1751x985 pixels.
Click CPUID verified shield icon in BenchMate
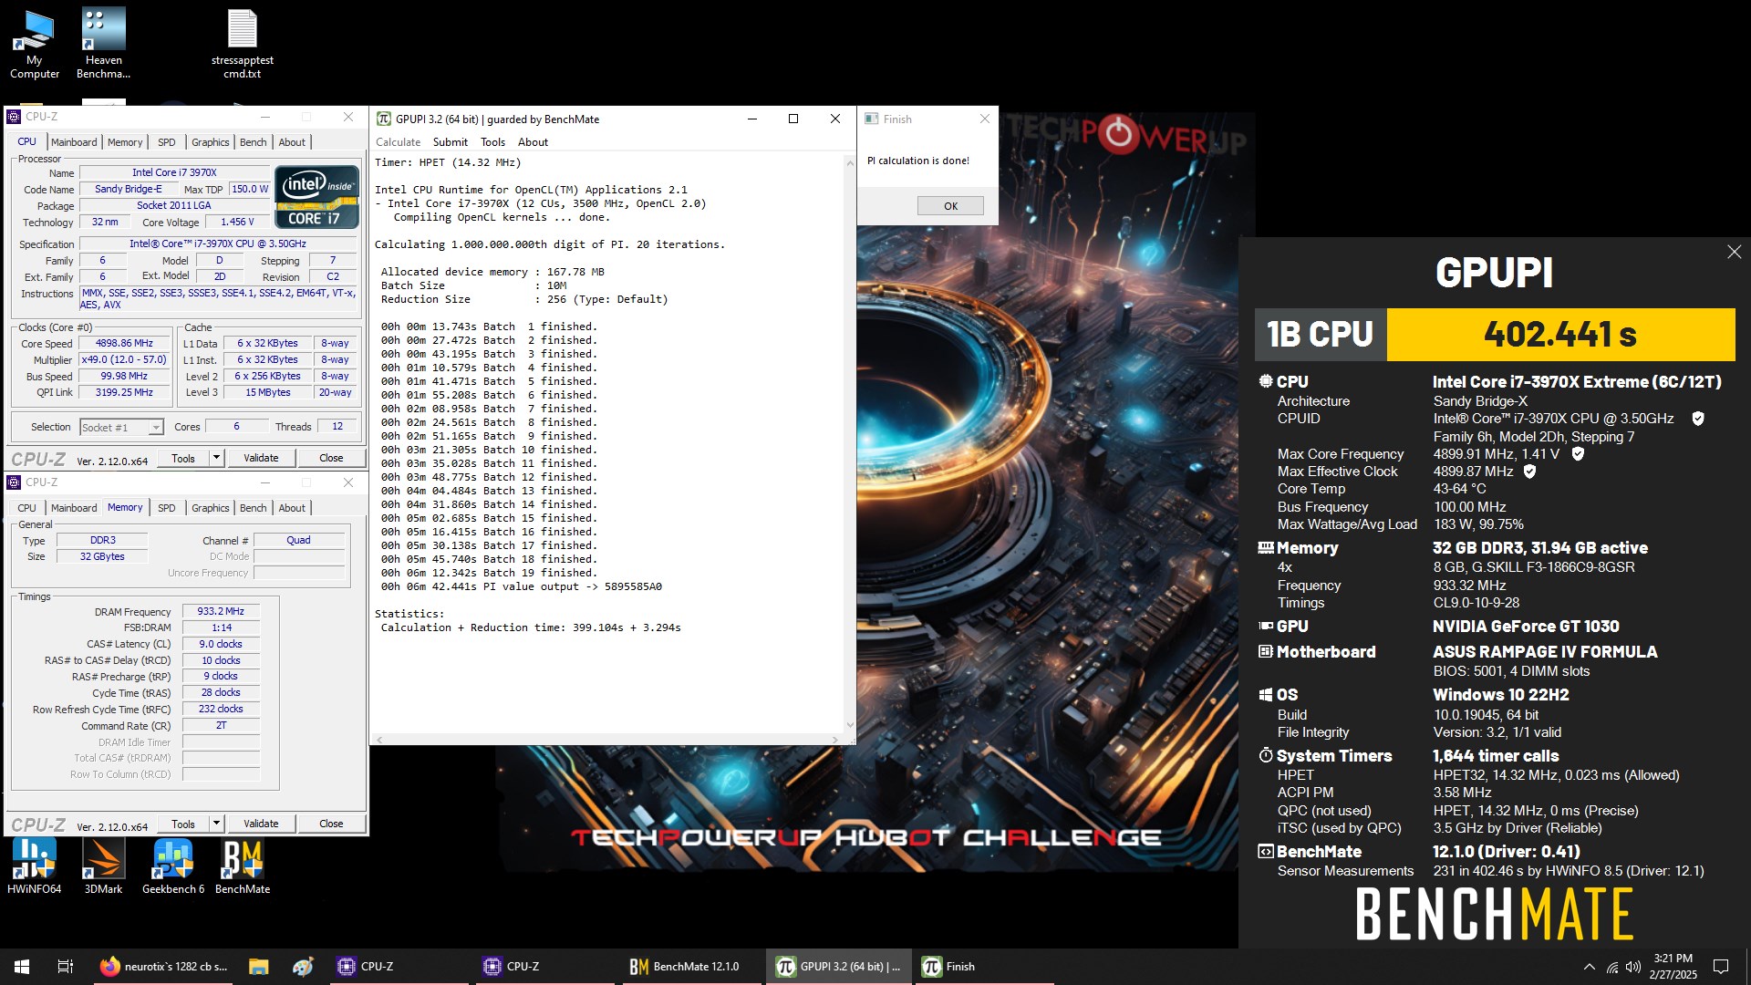(1698, 419)
